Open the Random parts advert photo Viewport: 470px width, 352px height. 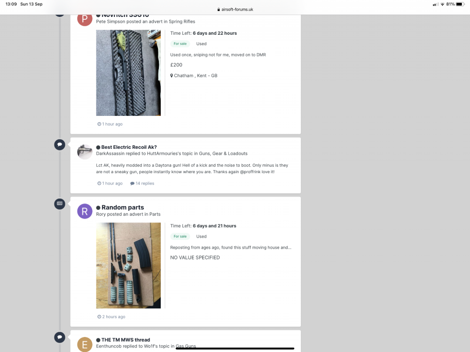[128, 266]
